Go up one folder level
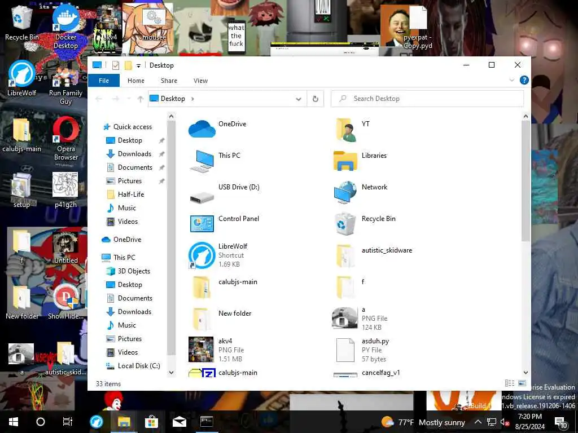This screenshot has height=433, width=578. click(140, 99)
